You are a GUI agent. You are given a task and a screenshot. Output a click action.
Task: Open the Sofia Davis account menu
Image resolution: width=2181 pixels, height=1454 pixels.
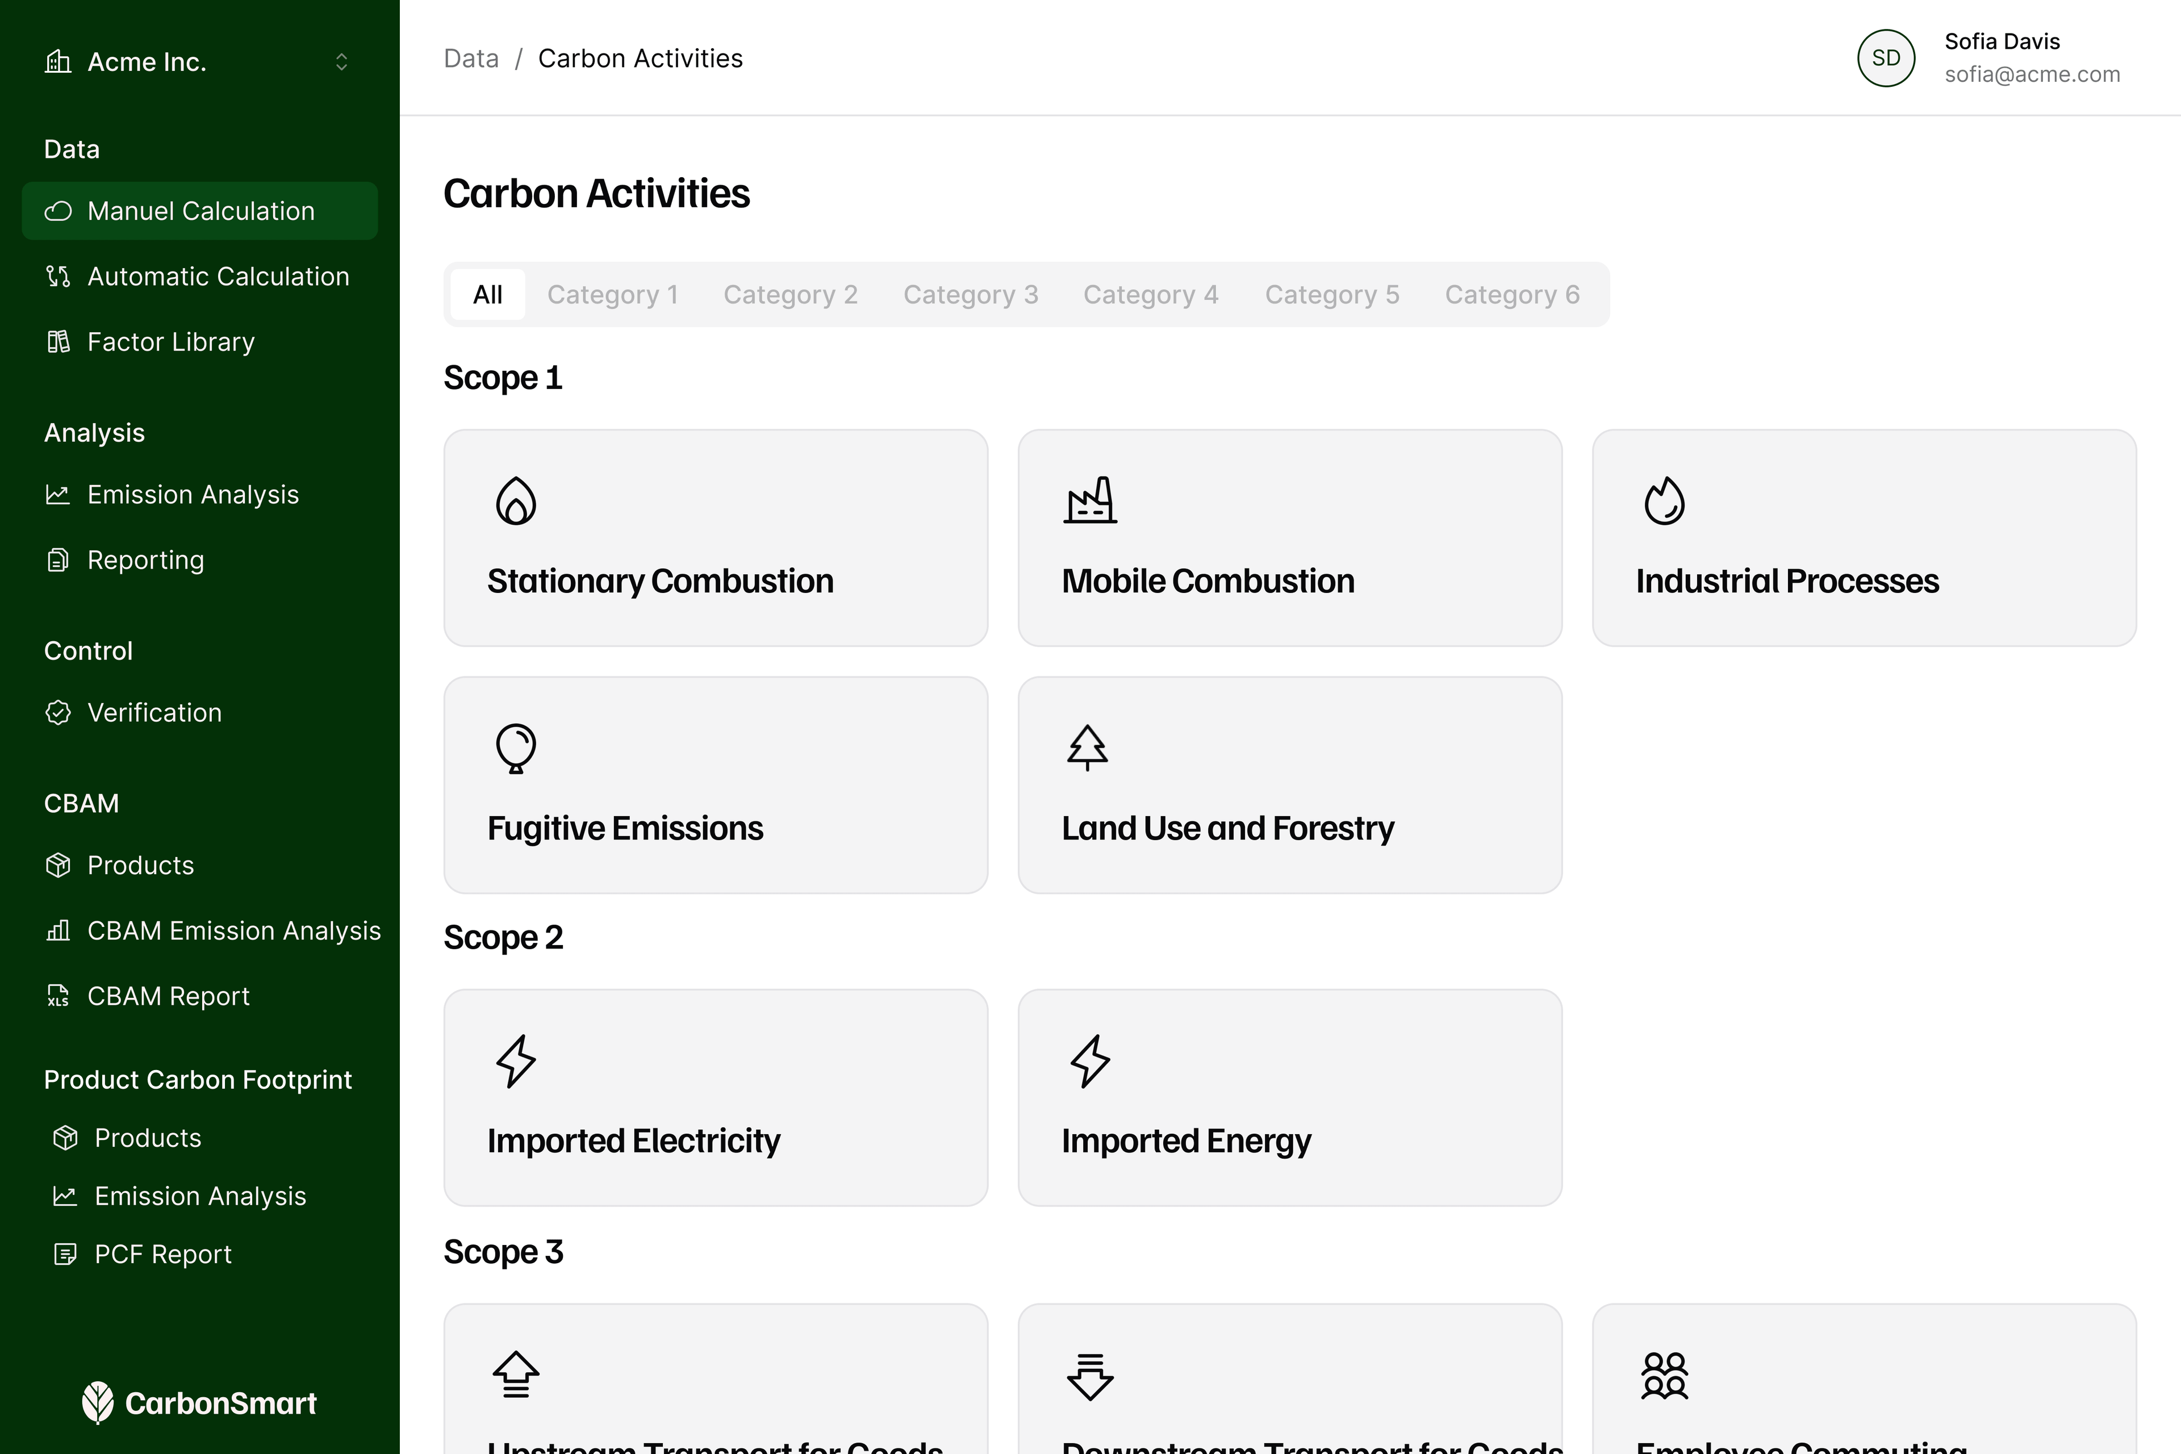coord(1989,57)
